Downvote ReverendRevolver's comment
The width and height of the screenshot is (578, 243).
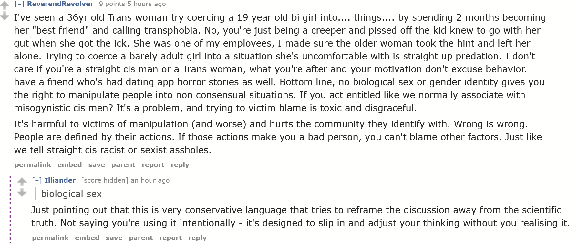5,16
